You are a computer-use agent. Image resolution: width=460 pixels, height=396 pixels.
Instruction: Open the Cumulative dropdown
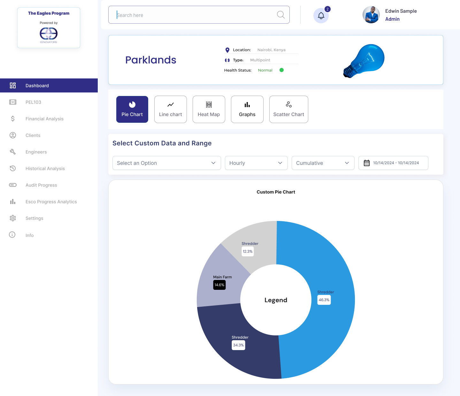point(323,163)
